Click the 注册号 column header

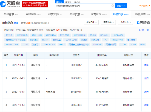pos(76,55)
